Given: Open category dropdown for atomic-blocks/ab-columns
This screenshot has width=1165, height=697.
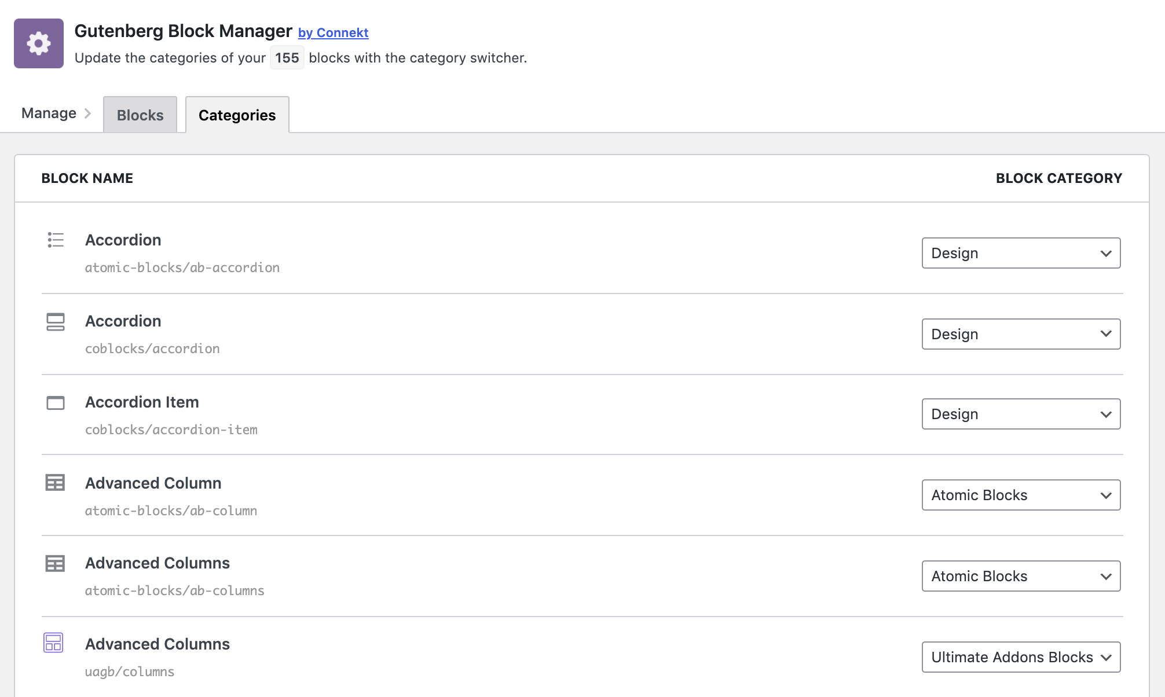Looking at the screenshot, I should pos(1021,576).
